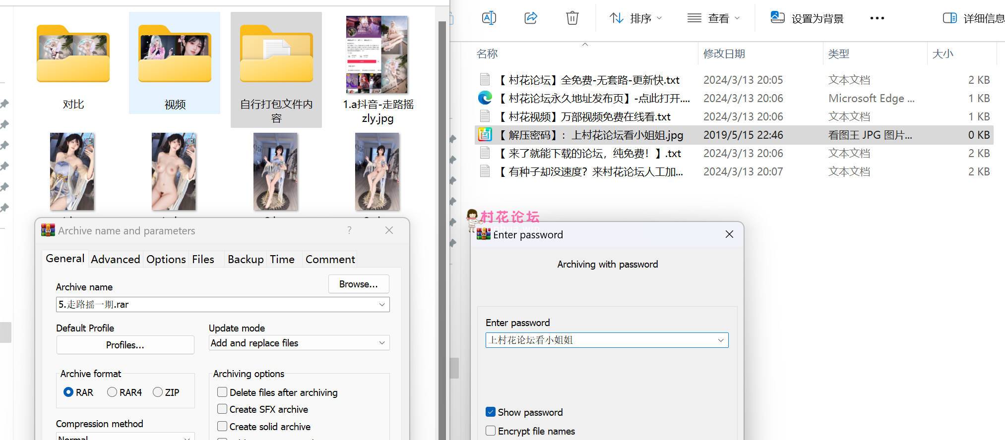Open the Update mode dropdown
Screen dimensions: 1005x440
pos(299,343)
